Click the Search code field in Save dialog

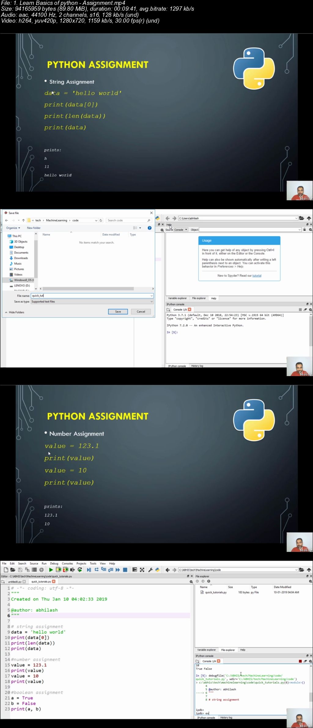click(128, 220)
